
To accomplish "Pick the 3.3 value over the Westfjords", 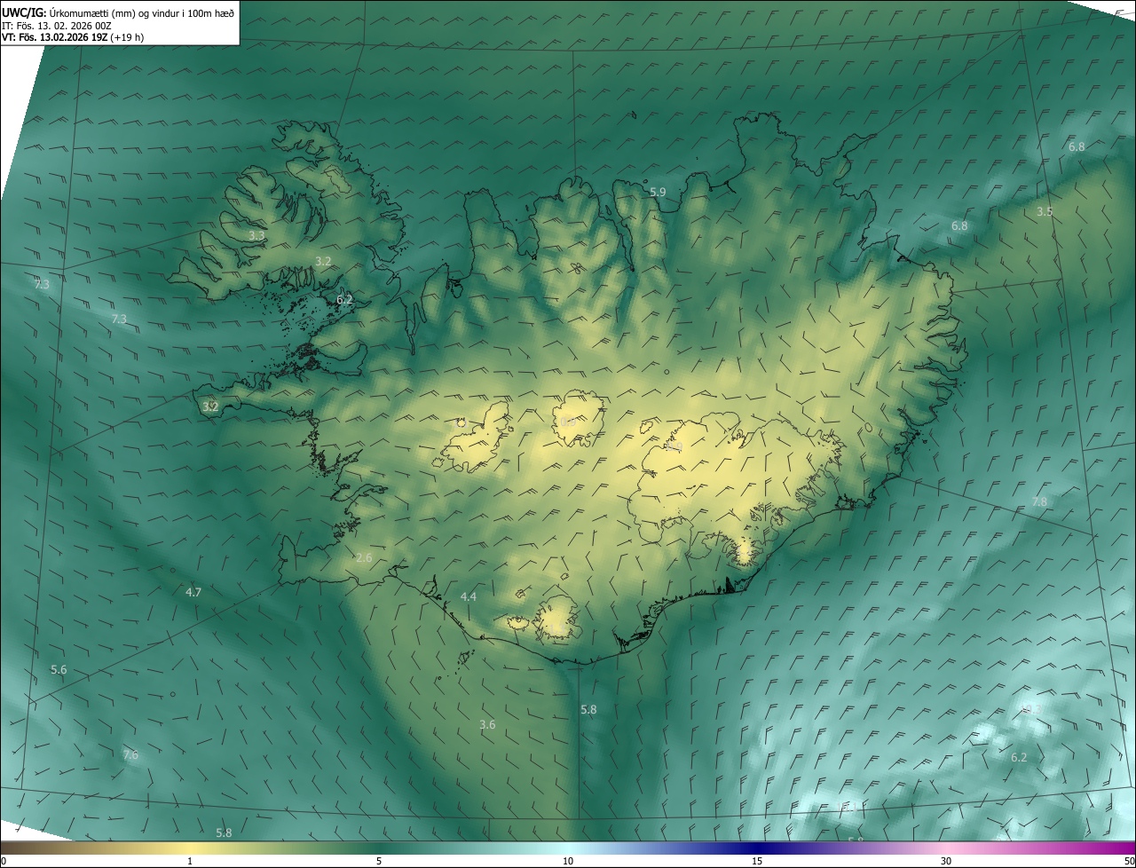I will coord(256,236).
